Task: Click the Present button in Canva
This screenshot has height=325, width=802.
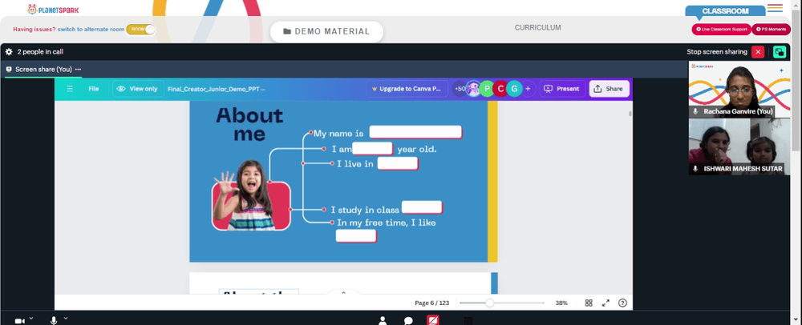Action: pyautogui.click(x=562, y=89)
